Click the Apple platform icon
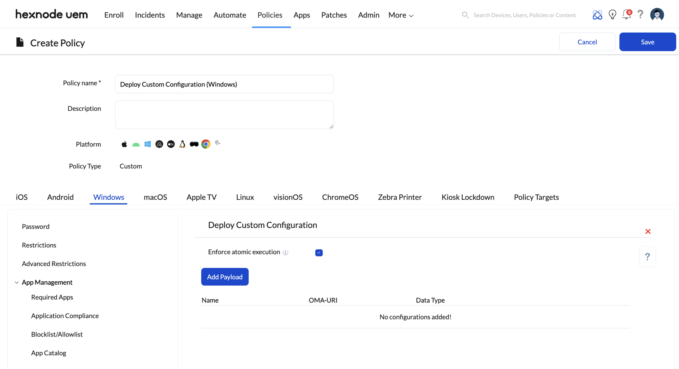 coord(124,144)
